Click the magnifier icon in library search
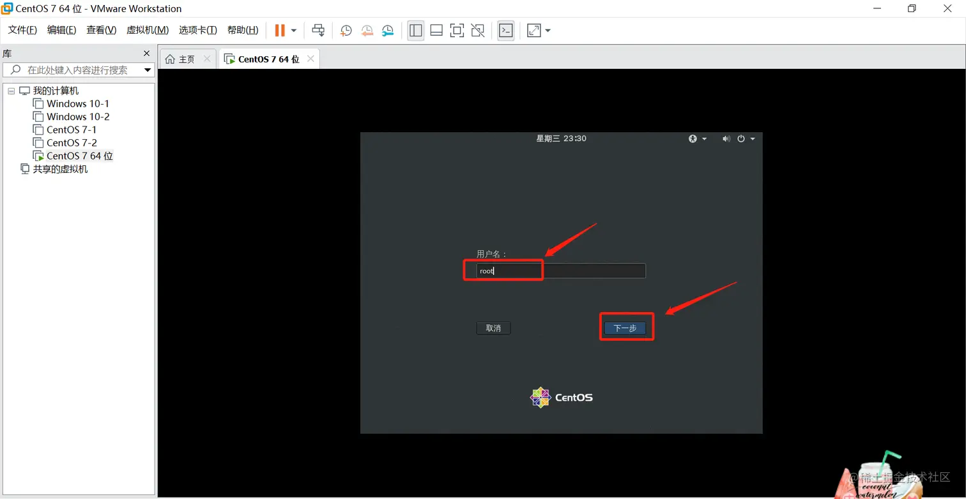The width and height of the screenshot is (966, 499). [x=16, y=70]
